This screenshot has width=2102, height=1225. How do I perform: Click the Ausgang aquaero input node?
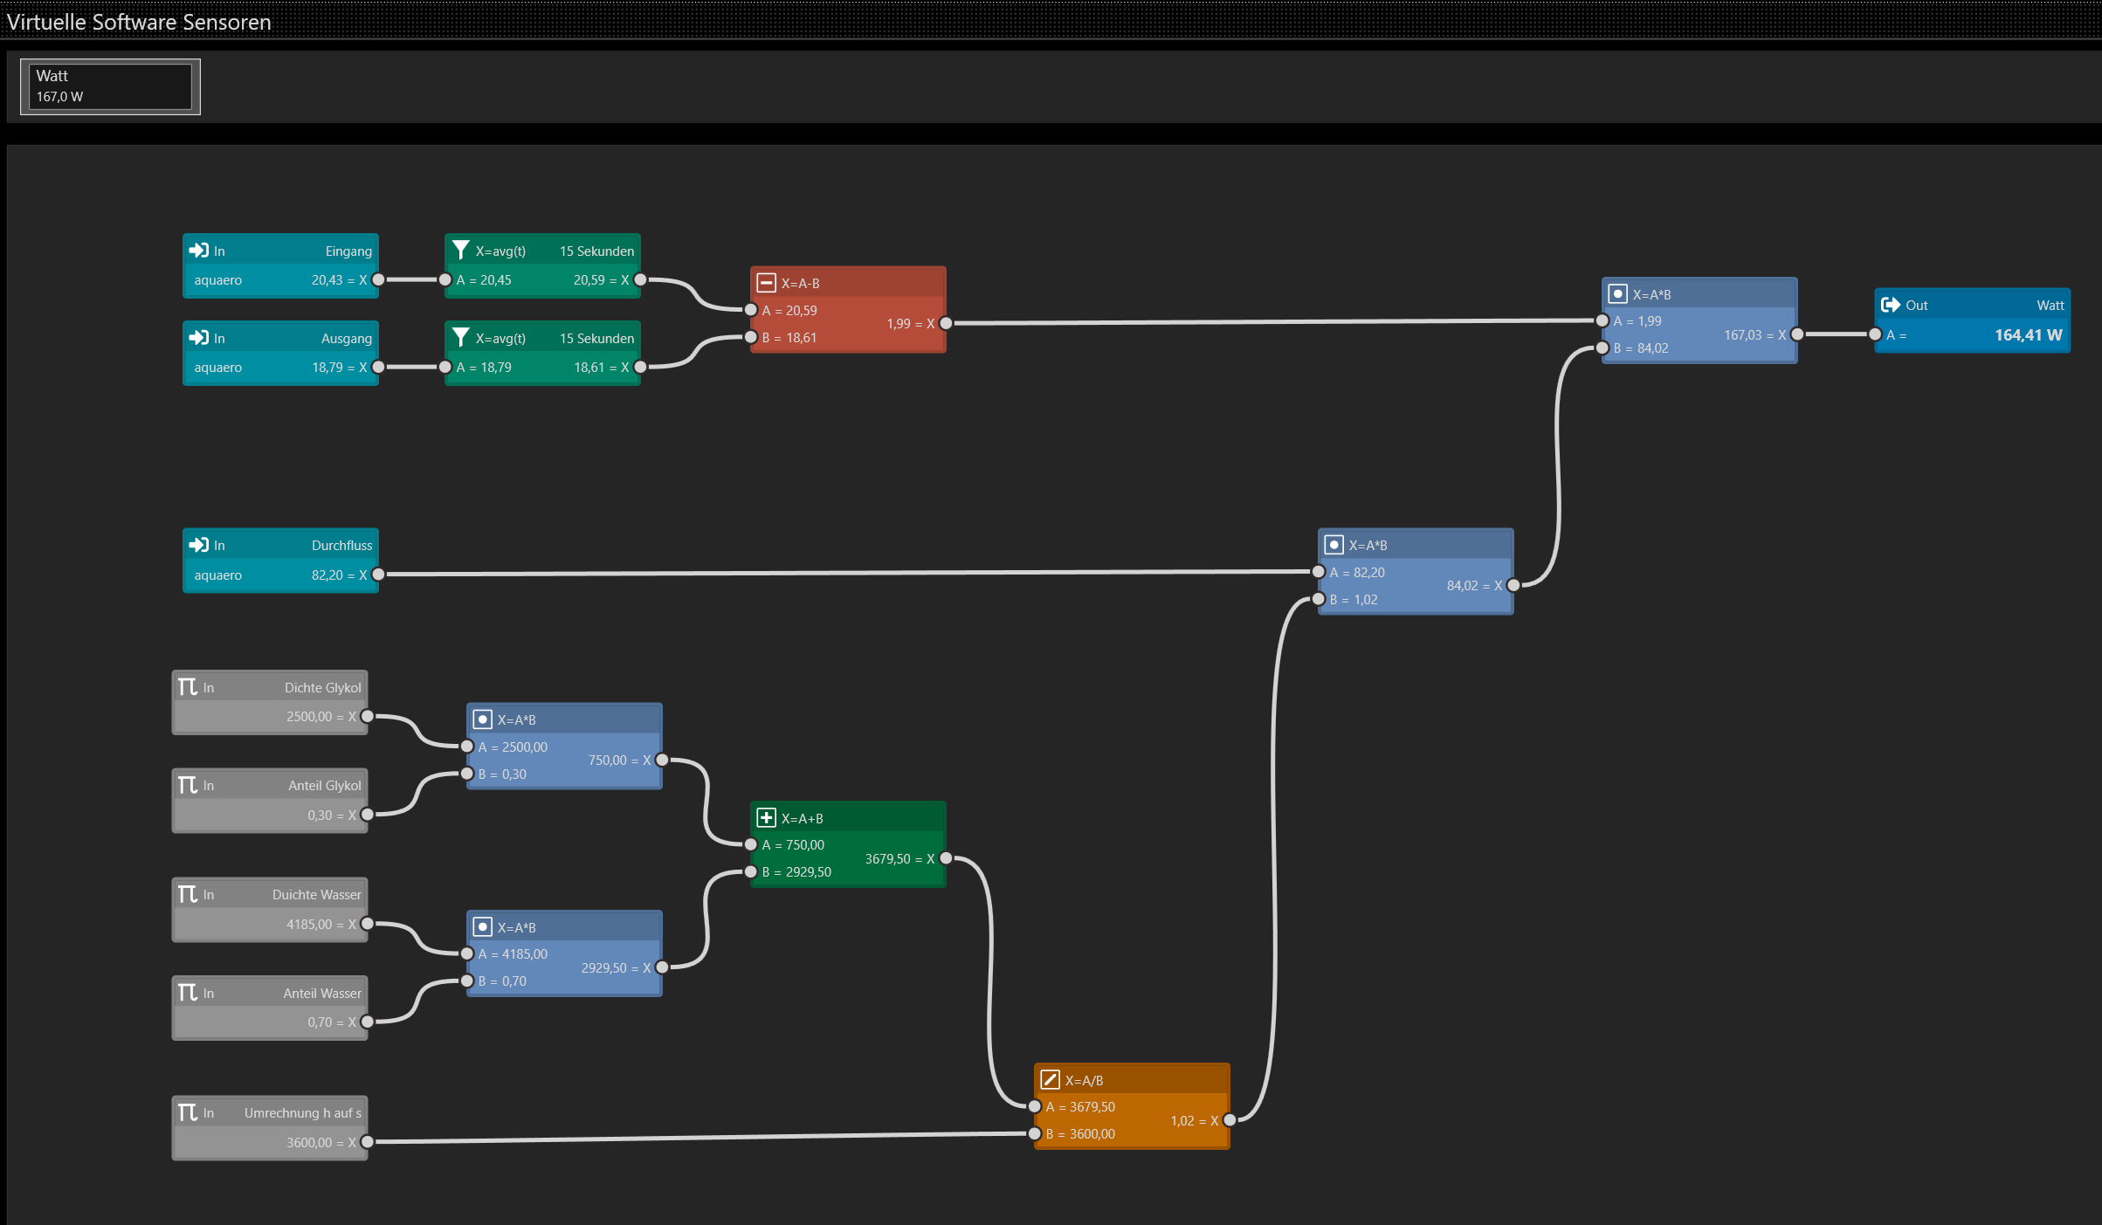click(x=279, y=354)
